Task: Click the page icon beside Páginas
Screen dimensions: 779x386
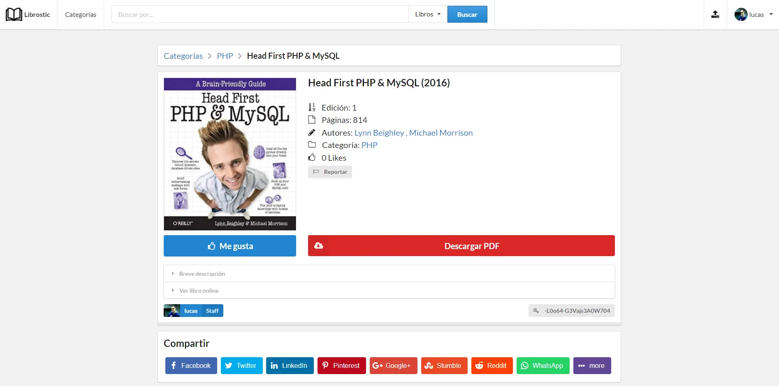Action: [x=312, y=120]
